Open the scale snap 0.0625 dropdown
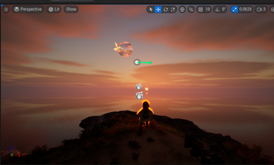274x165 pixels. 246,9
